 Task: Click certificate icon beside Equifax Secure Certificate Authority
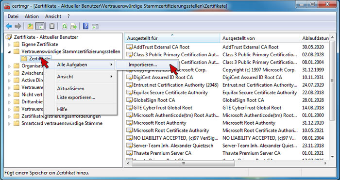pos(130,93)
